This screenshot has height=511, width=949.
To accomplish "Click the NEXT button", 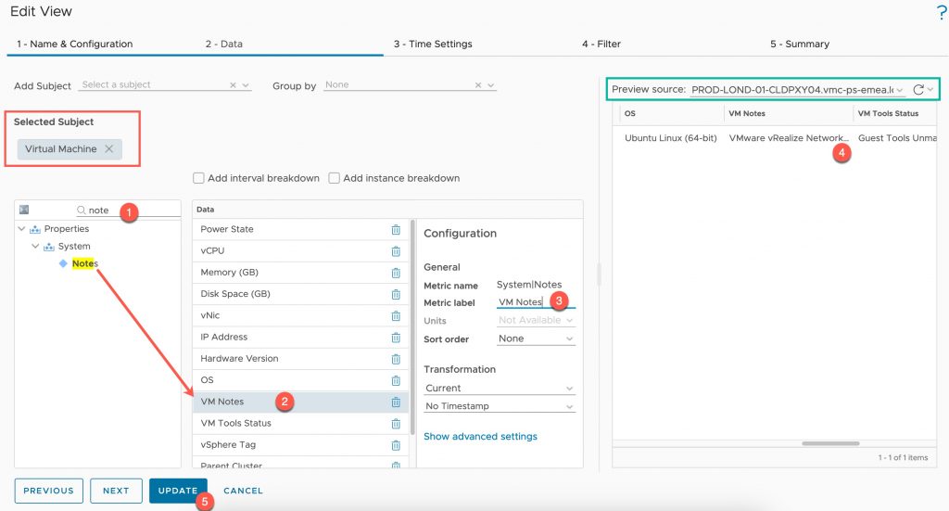I will click(116, 491).
